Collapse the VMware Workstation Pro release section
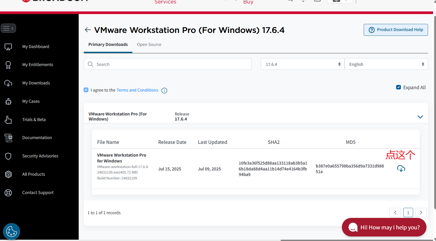The height and width of the screenshot is (241, 436). tap(420, 117)
